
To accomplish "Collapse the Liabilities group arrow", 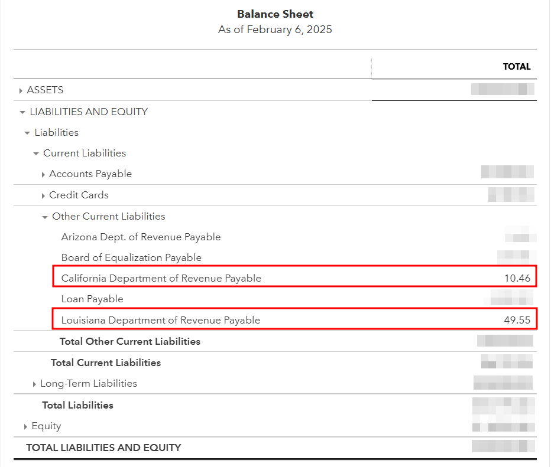I will tap(27, 133).
